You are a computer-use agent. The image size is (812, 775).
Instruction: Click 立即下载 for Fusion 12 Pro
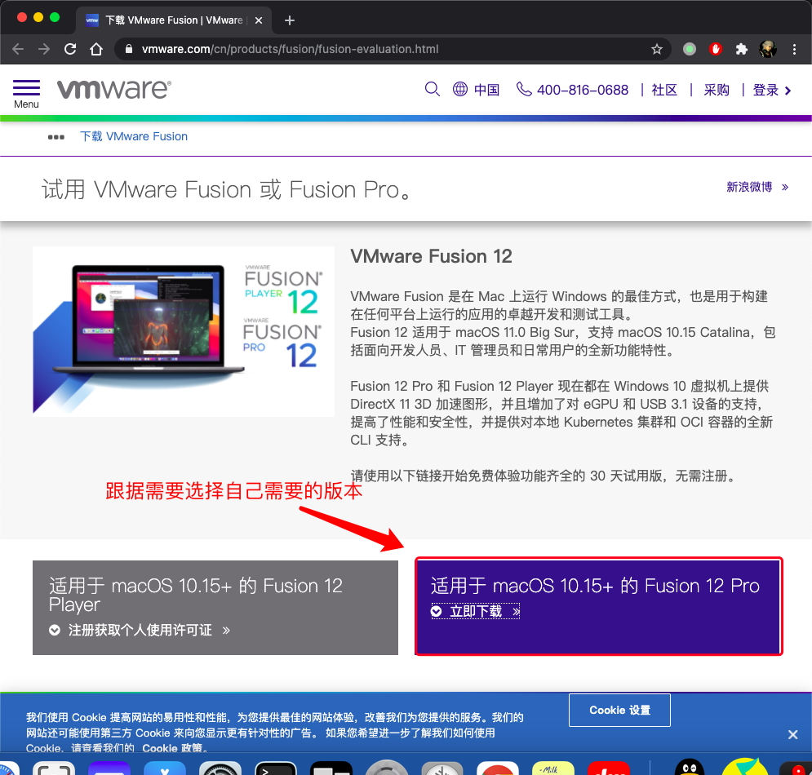[x=476, y=611]
